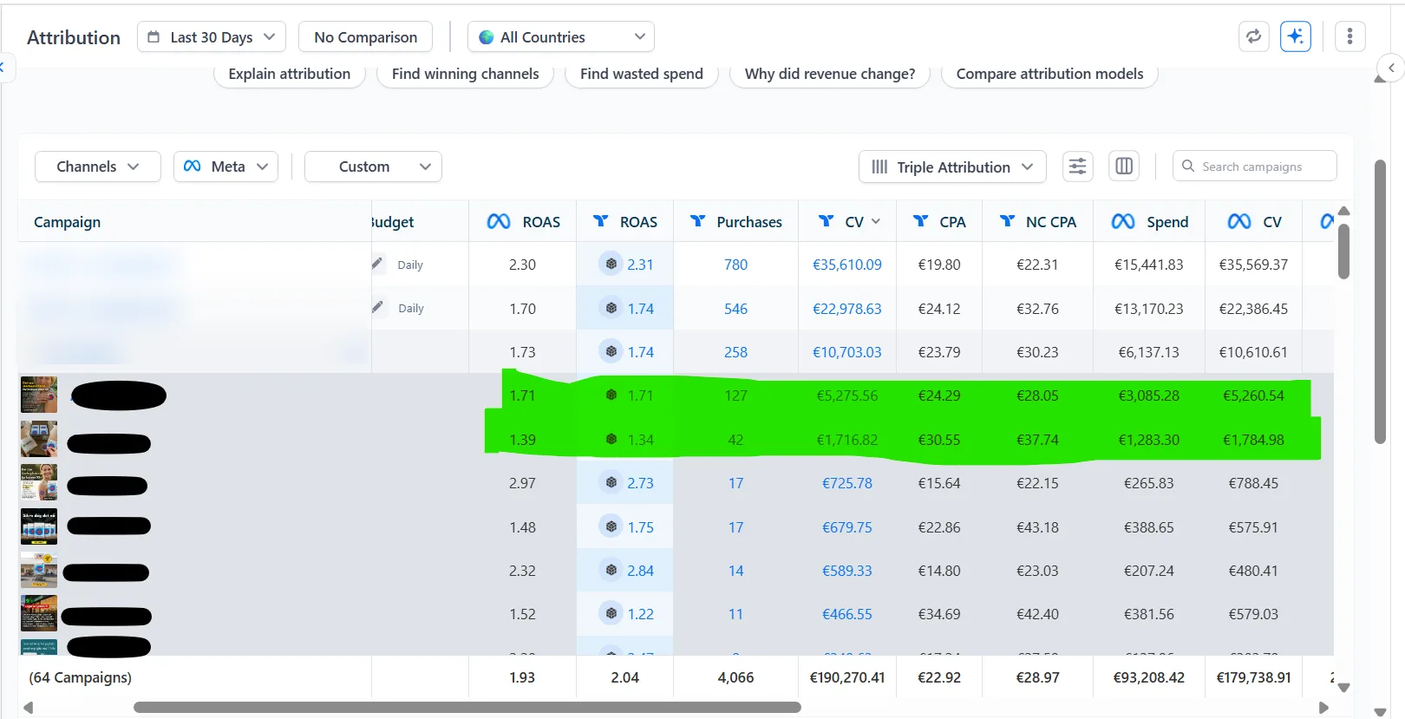The width and height of the screenshot is (1405, 719).
Task: Click the pixel icon next to 2.73
Action: 611,482
